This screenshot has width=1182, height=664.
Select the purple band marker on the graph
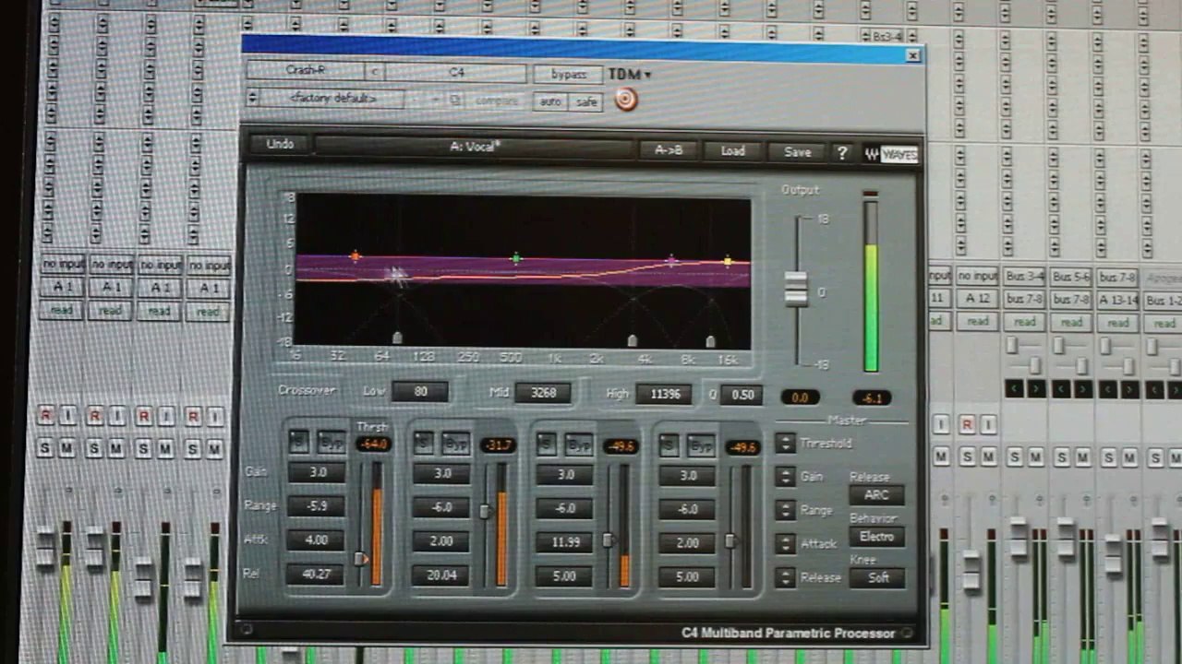[x=671, y=261]
